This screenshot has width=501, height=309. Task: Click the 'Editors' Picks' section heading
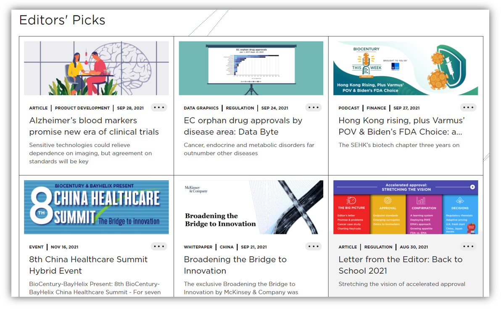62,20
